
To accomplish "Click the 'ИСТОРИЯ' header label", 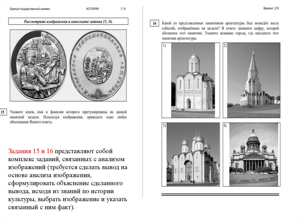I will click(x=93, y=9).
